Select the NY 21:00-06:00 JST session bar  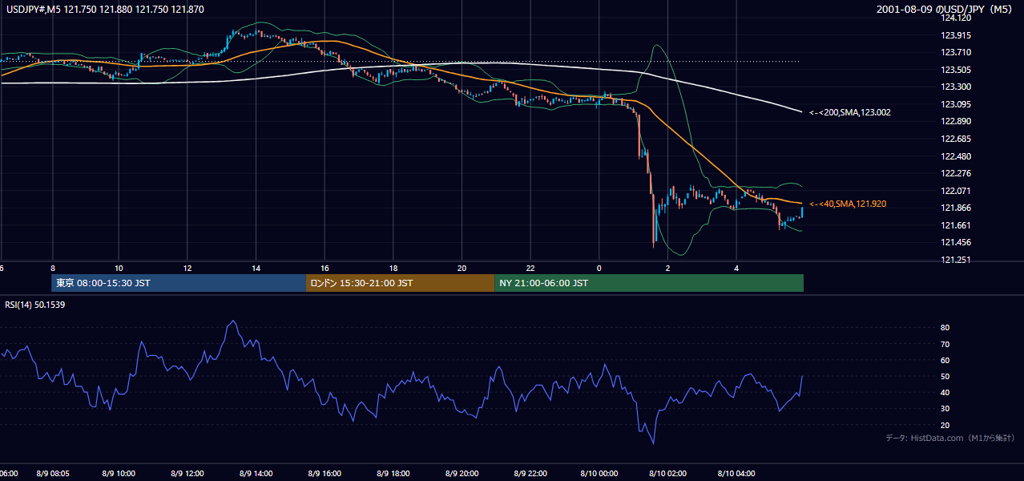click(649, 283)
